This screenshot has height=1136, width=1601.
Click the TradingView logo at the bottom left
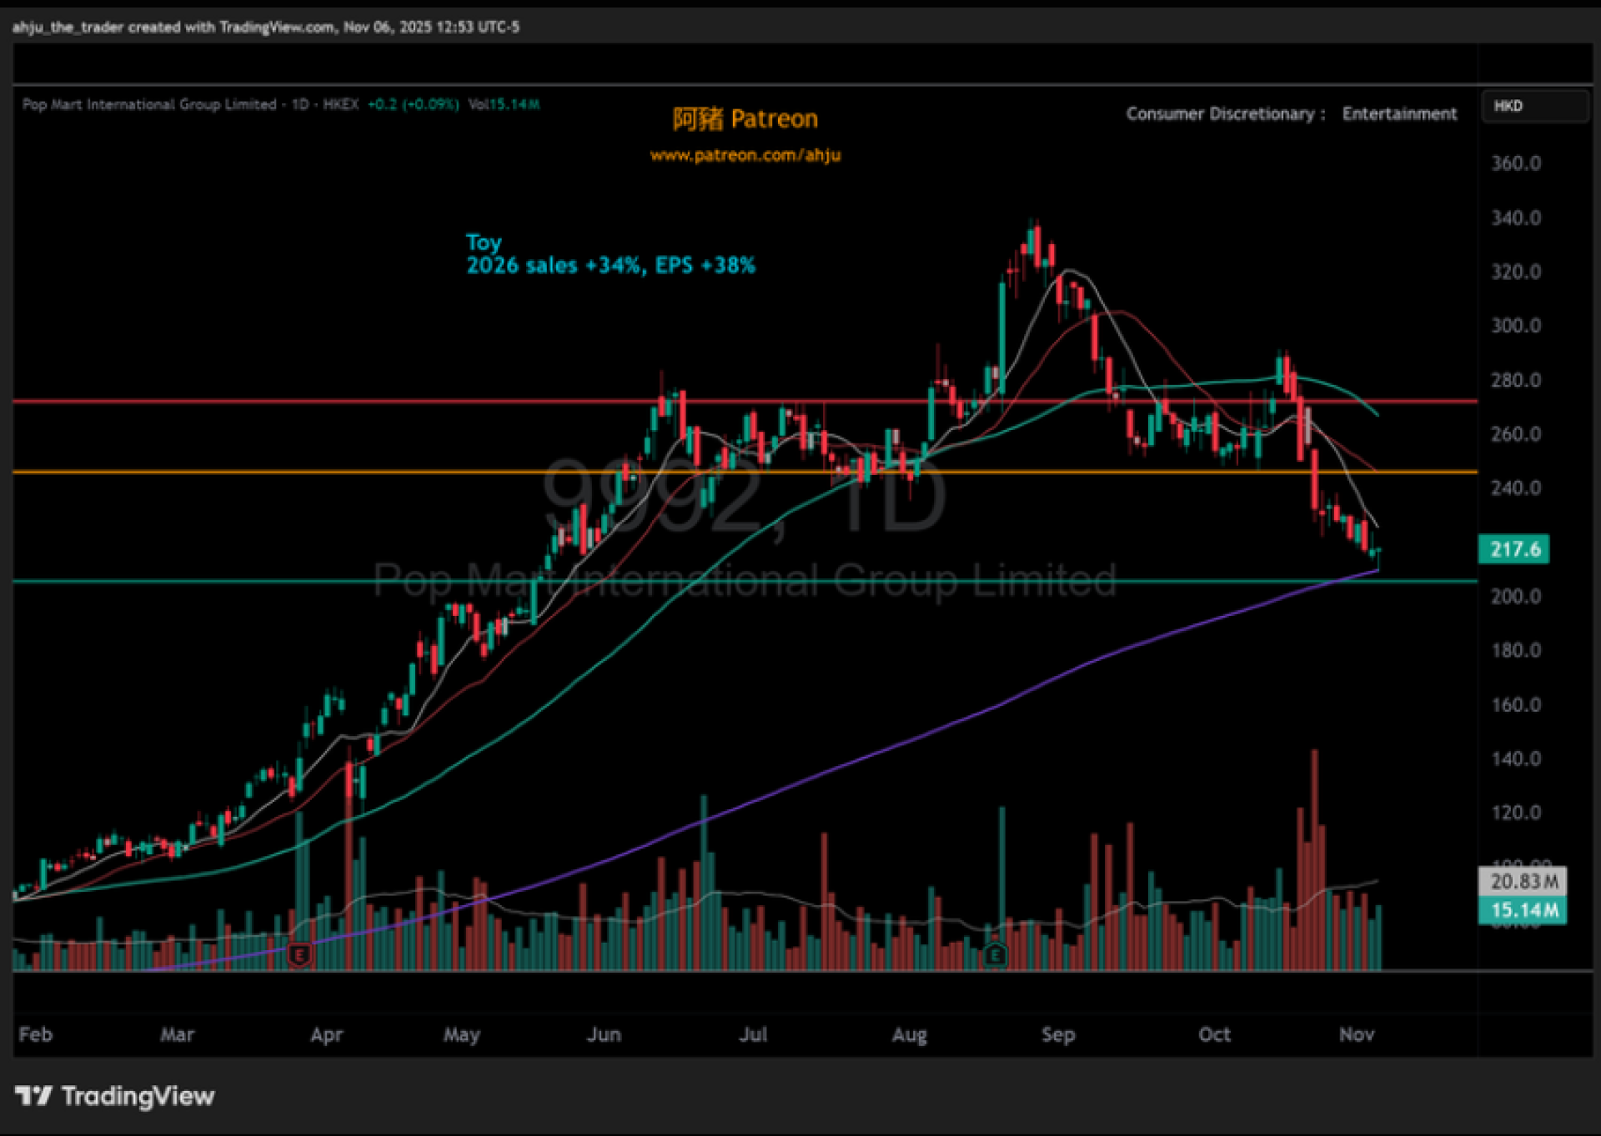click(x=115, y=1095)
